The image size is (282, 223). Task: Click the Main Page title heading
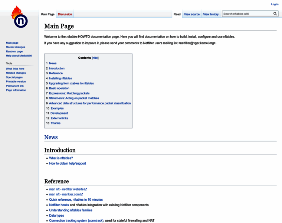coord(59,26)
